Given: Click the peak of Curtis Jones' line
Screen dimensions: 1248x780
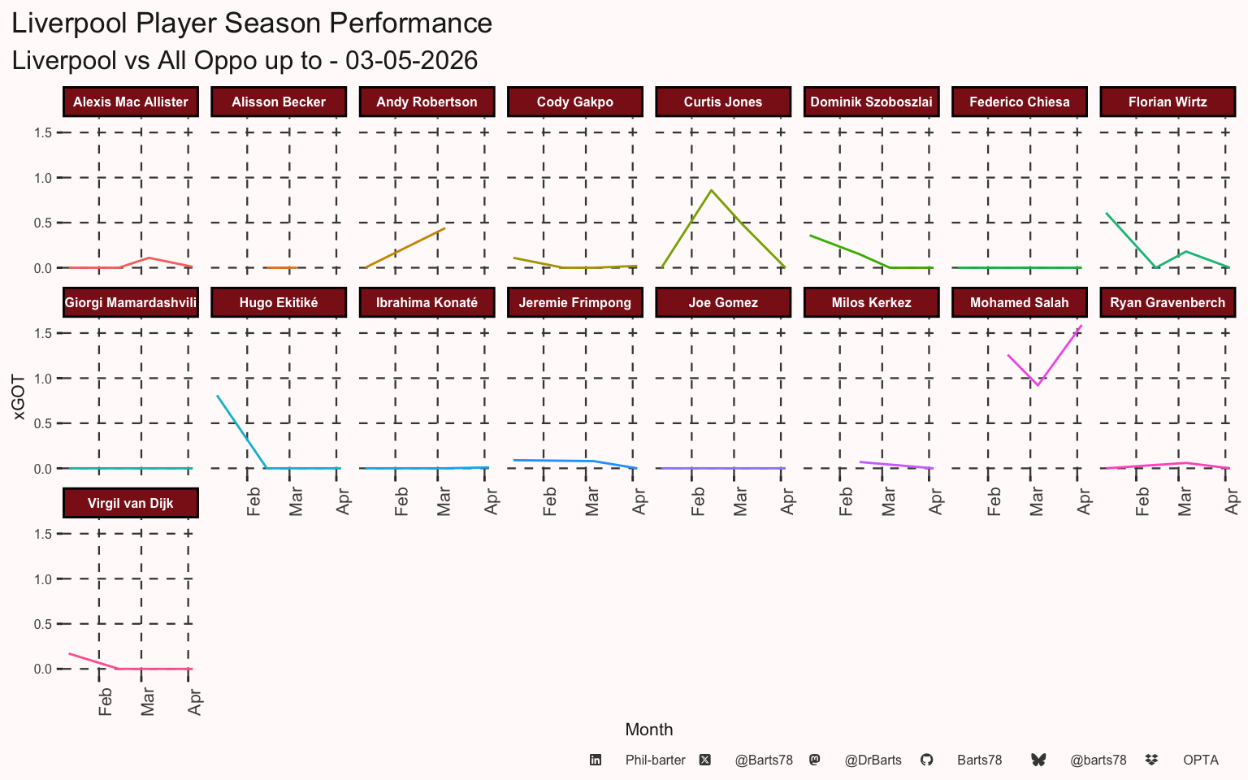Looking at the screenshot, I should click(712, 190).
